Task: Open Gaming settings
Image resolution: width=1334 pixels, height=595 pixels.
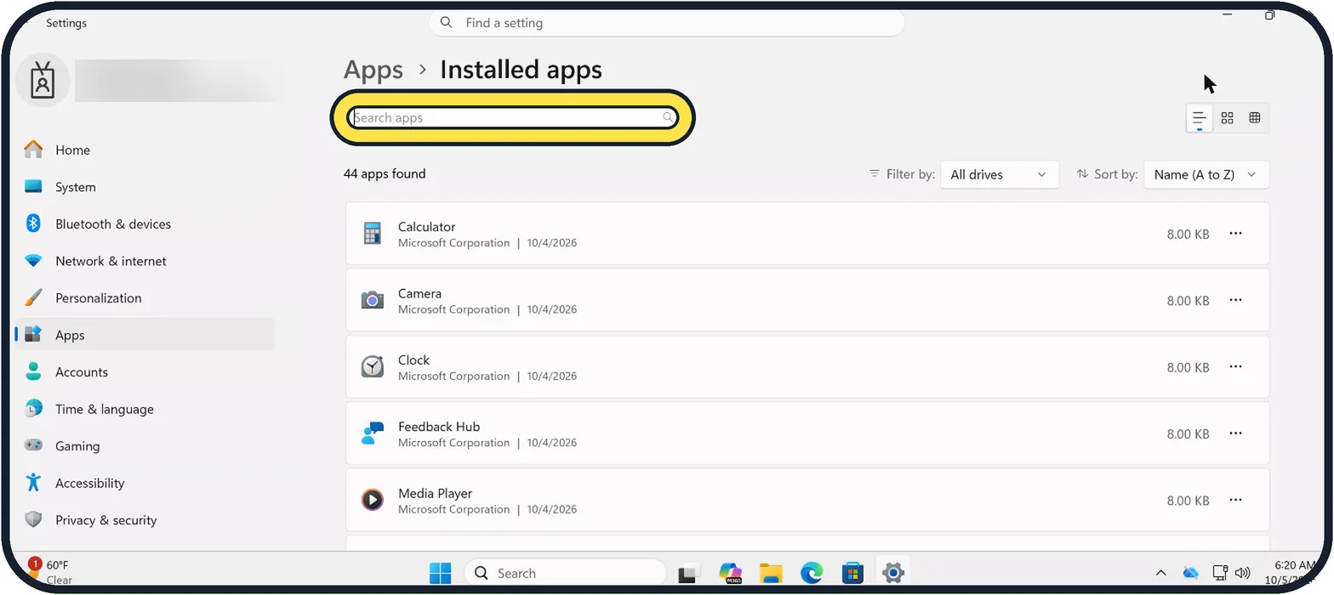Action: pos(145,446)
